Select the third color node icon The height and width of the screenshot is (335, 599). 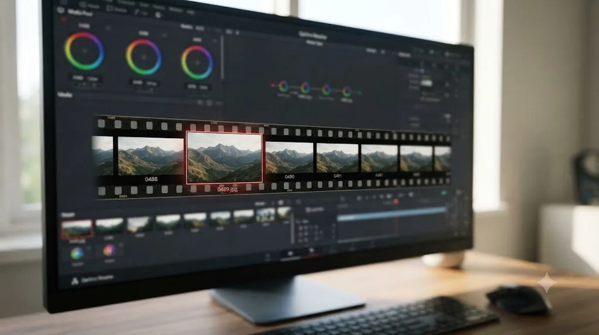[x=326, y=90]
